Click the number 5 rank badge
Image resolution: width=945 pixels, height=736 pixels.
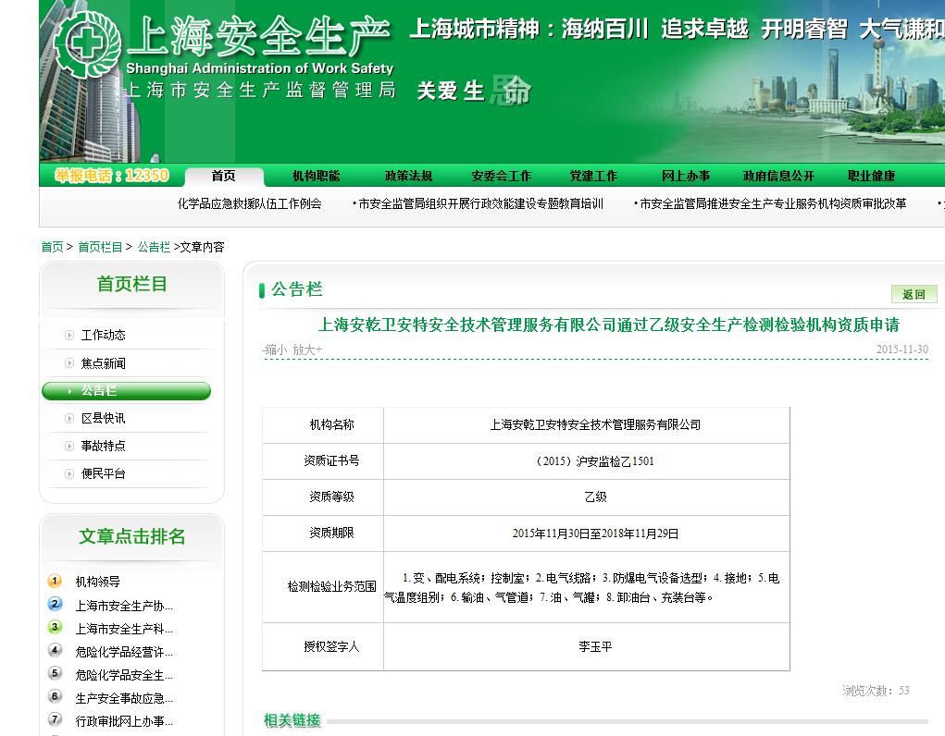(x=55, y=674)
